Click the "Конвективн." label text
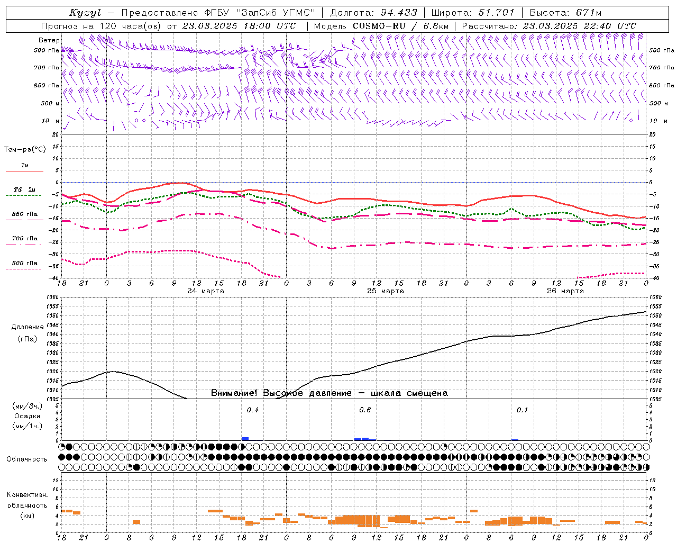The height and width of the screenshot is (542, 677). point(28,495)
